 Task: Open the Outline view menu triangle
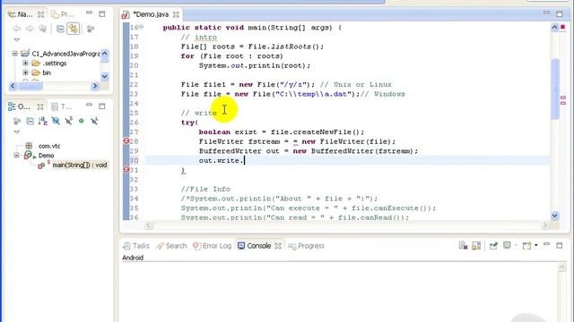point(17,131)
